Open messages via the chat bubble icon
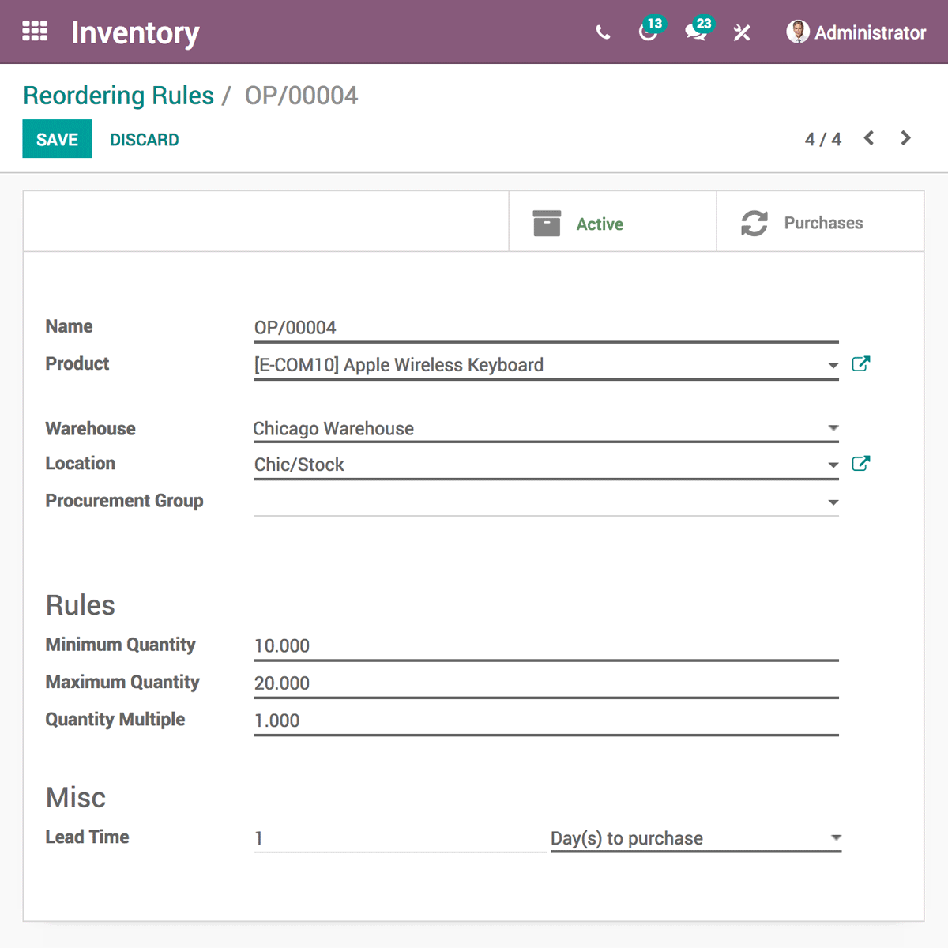 [x=695, y=35]
